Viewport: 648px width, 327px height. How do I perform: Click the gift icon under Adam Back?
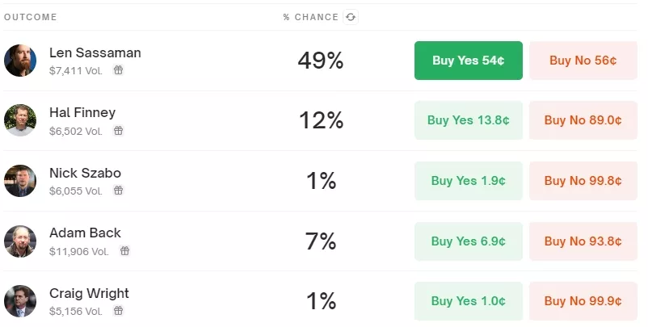124,251
